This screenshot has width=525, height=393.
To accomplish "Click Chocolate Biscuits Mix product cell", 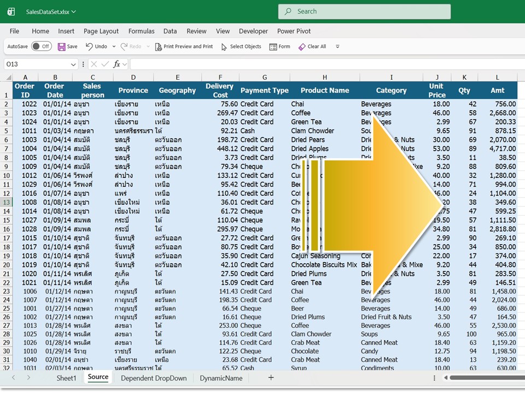I will click(324, 265).
